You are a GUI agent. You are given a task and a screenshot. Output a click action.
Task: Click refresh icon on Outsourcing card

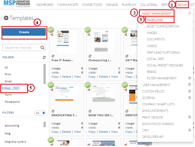[90, 56]
